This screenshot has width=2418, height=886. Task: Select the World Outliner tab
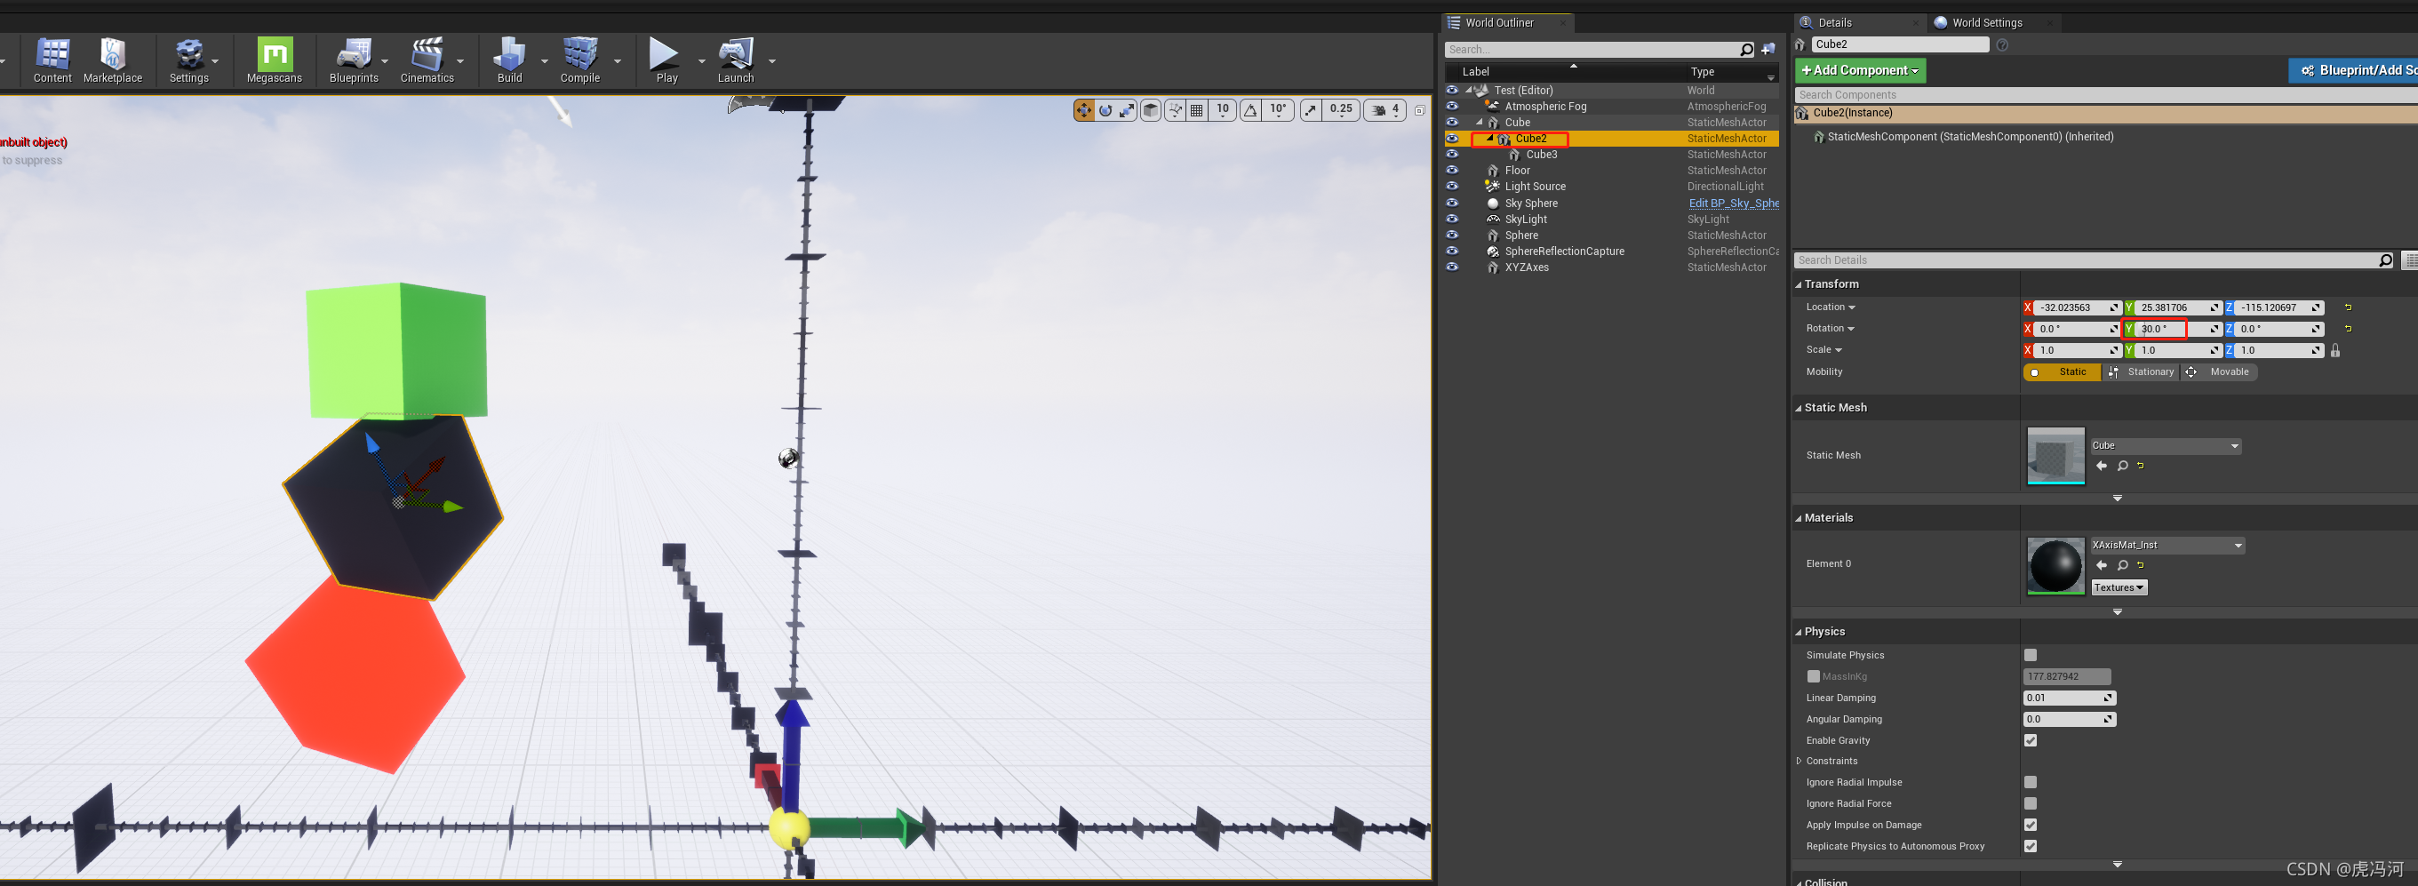tap(1499, 23)
